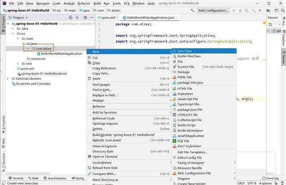Click the 4 spaces indent status item
The width and height of the screenshot is (286, 185).
coord(266,183)
